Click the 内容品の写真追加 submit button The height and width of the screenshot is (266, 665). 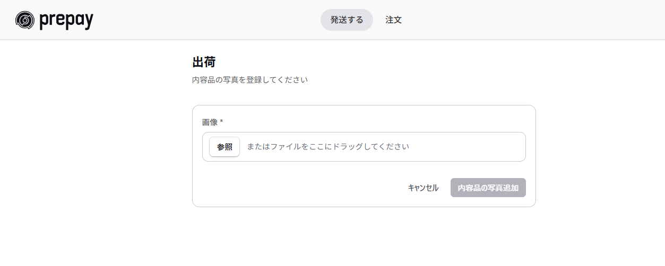[x=488, y=188]
